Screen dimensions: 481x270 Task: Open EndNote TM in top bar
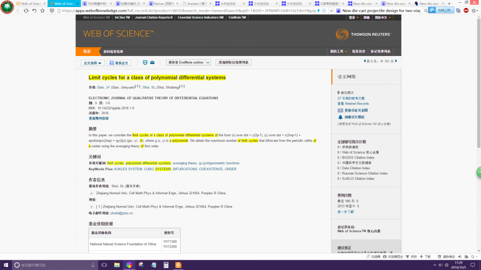(x=237, y=18)
